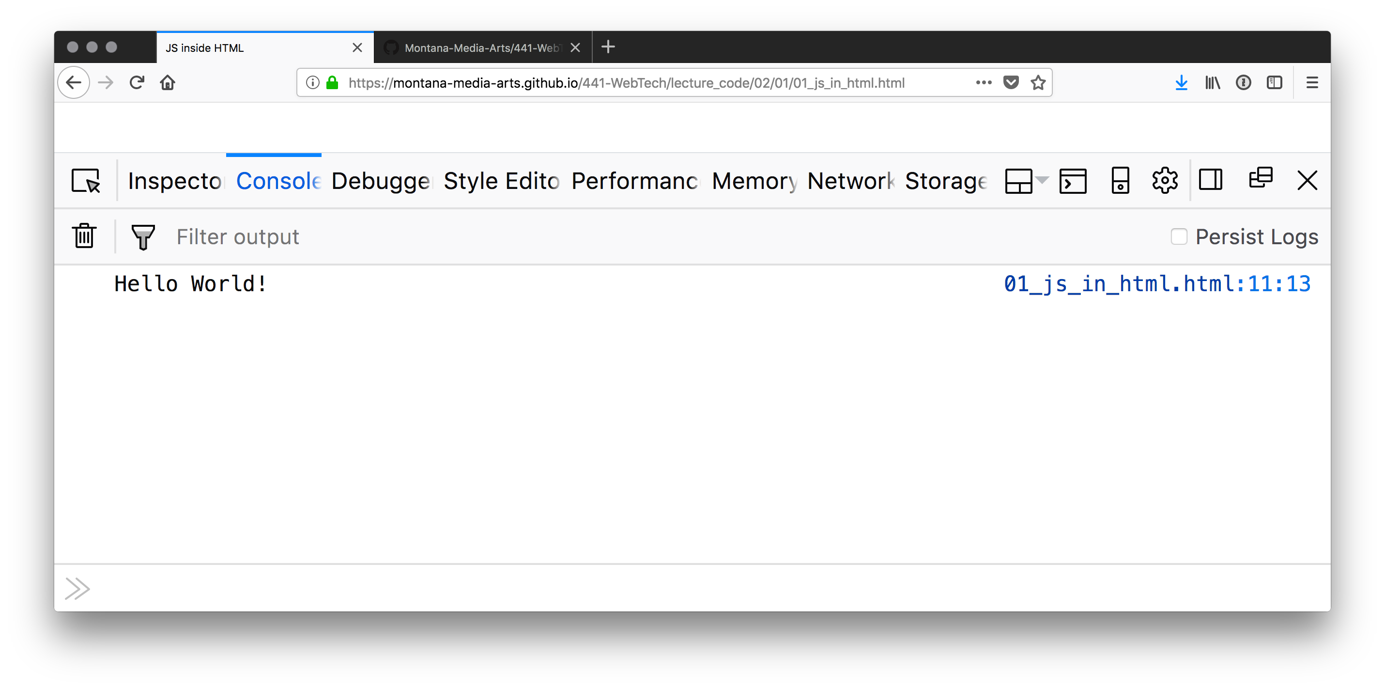
Task: Open the Style Editor tab
Action: tap(501, 181)
